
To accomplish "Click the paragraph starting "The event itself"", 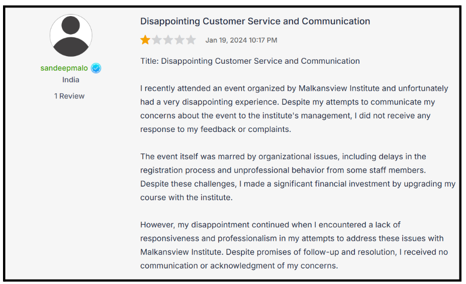I will (297, 177).
